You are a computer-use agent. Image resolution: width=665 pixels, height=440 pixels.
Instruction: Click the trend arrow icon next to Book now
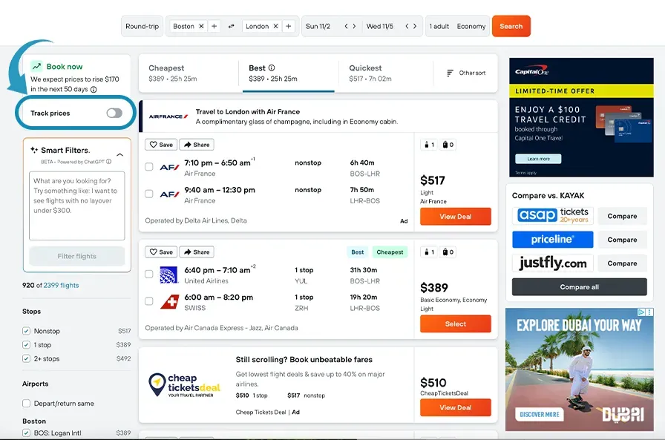[38, 66]
